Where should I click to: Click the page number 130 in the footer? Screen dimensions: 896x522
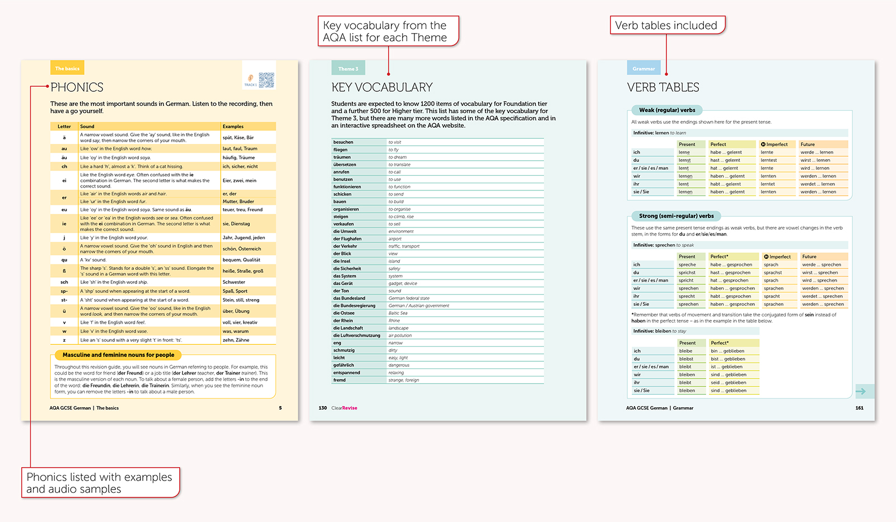[323, 408]
